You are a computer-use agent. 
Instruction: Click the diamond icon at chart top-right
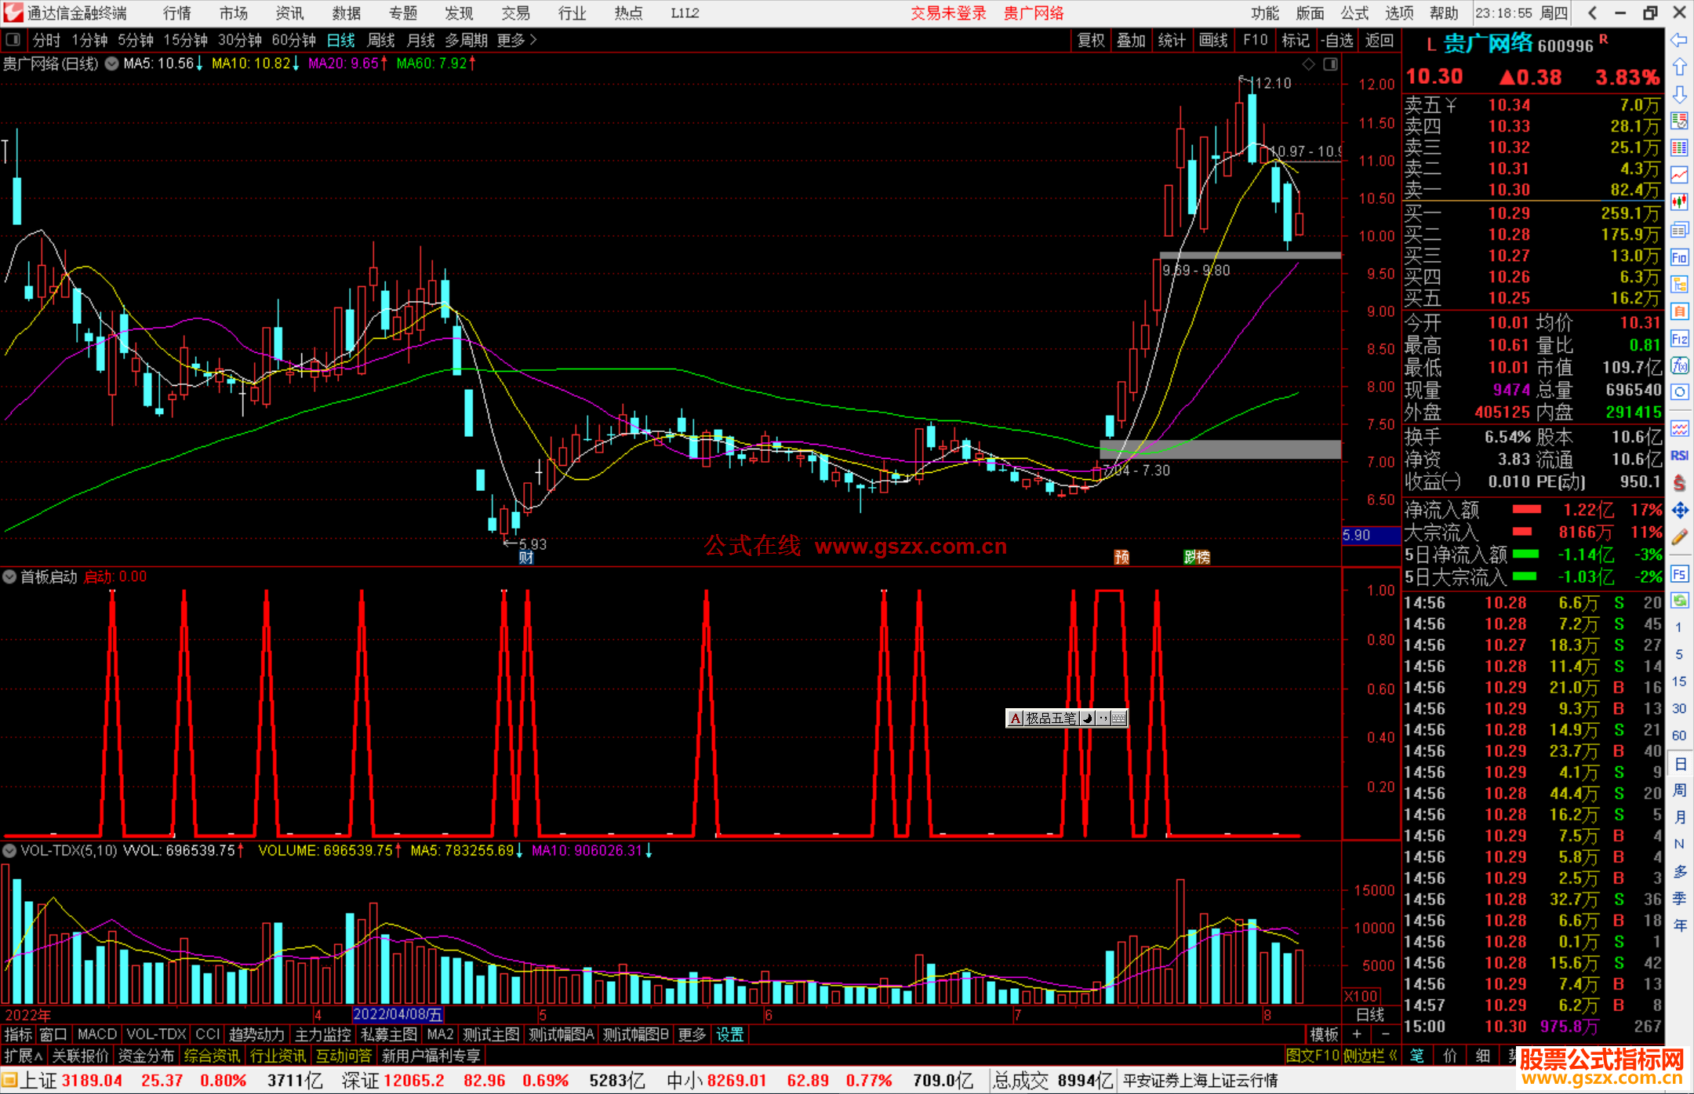[x=1308, y=64]
